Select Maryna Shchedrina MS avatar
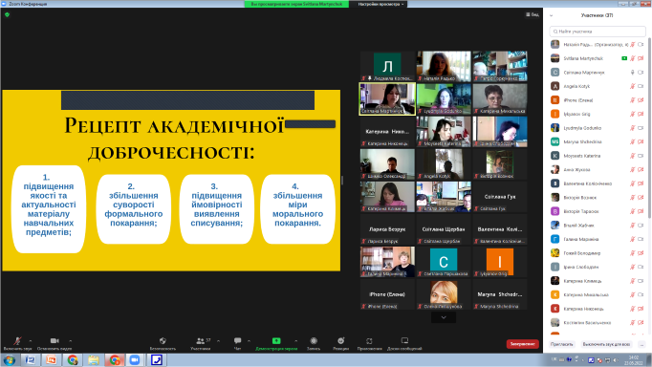 coord(554,141)
